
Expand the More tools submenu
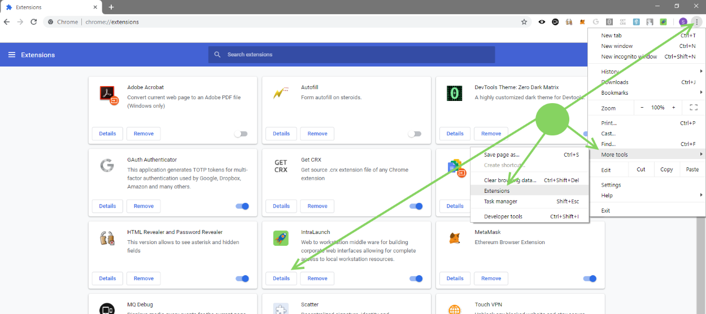(x=647, y=154)
